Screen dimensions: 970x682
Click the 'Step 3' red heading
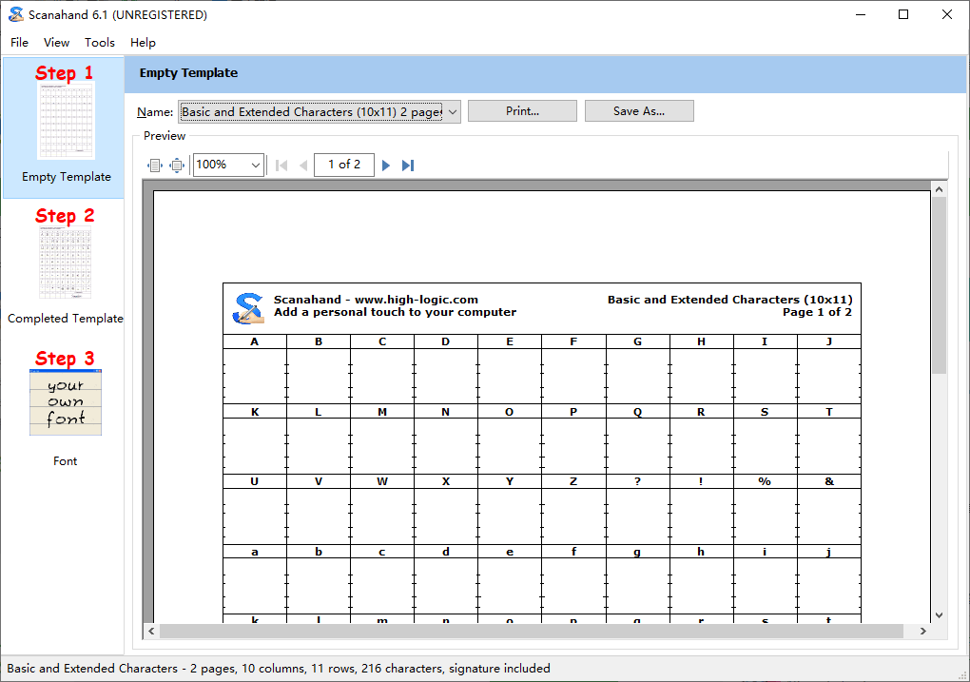pos(65,359)
